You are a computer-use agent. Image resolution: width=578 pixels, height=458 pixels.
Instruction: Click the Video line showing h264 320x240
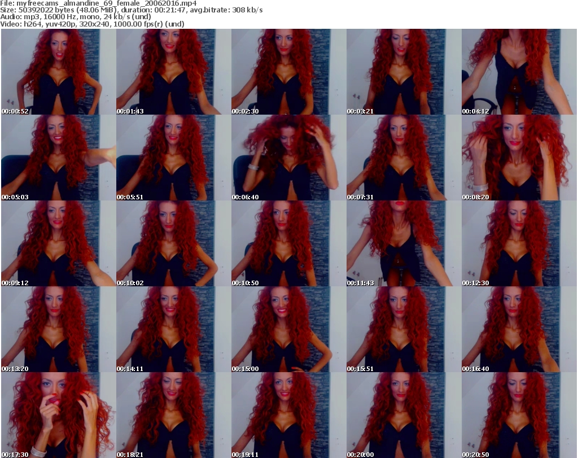92,24
